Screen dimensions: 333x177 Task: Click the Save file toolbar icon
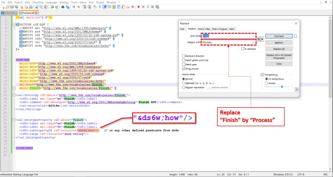click(12, 7)
